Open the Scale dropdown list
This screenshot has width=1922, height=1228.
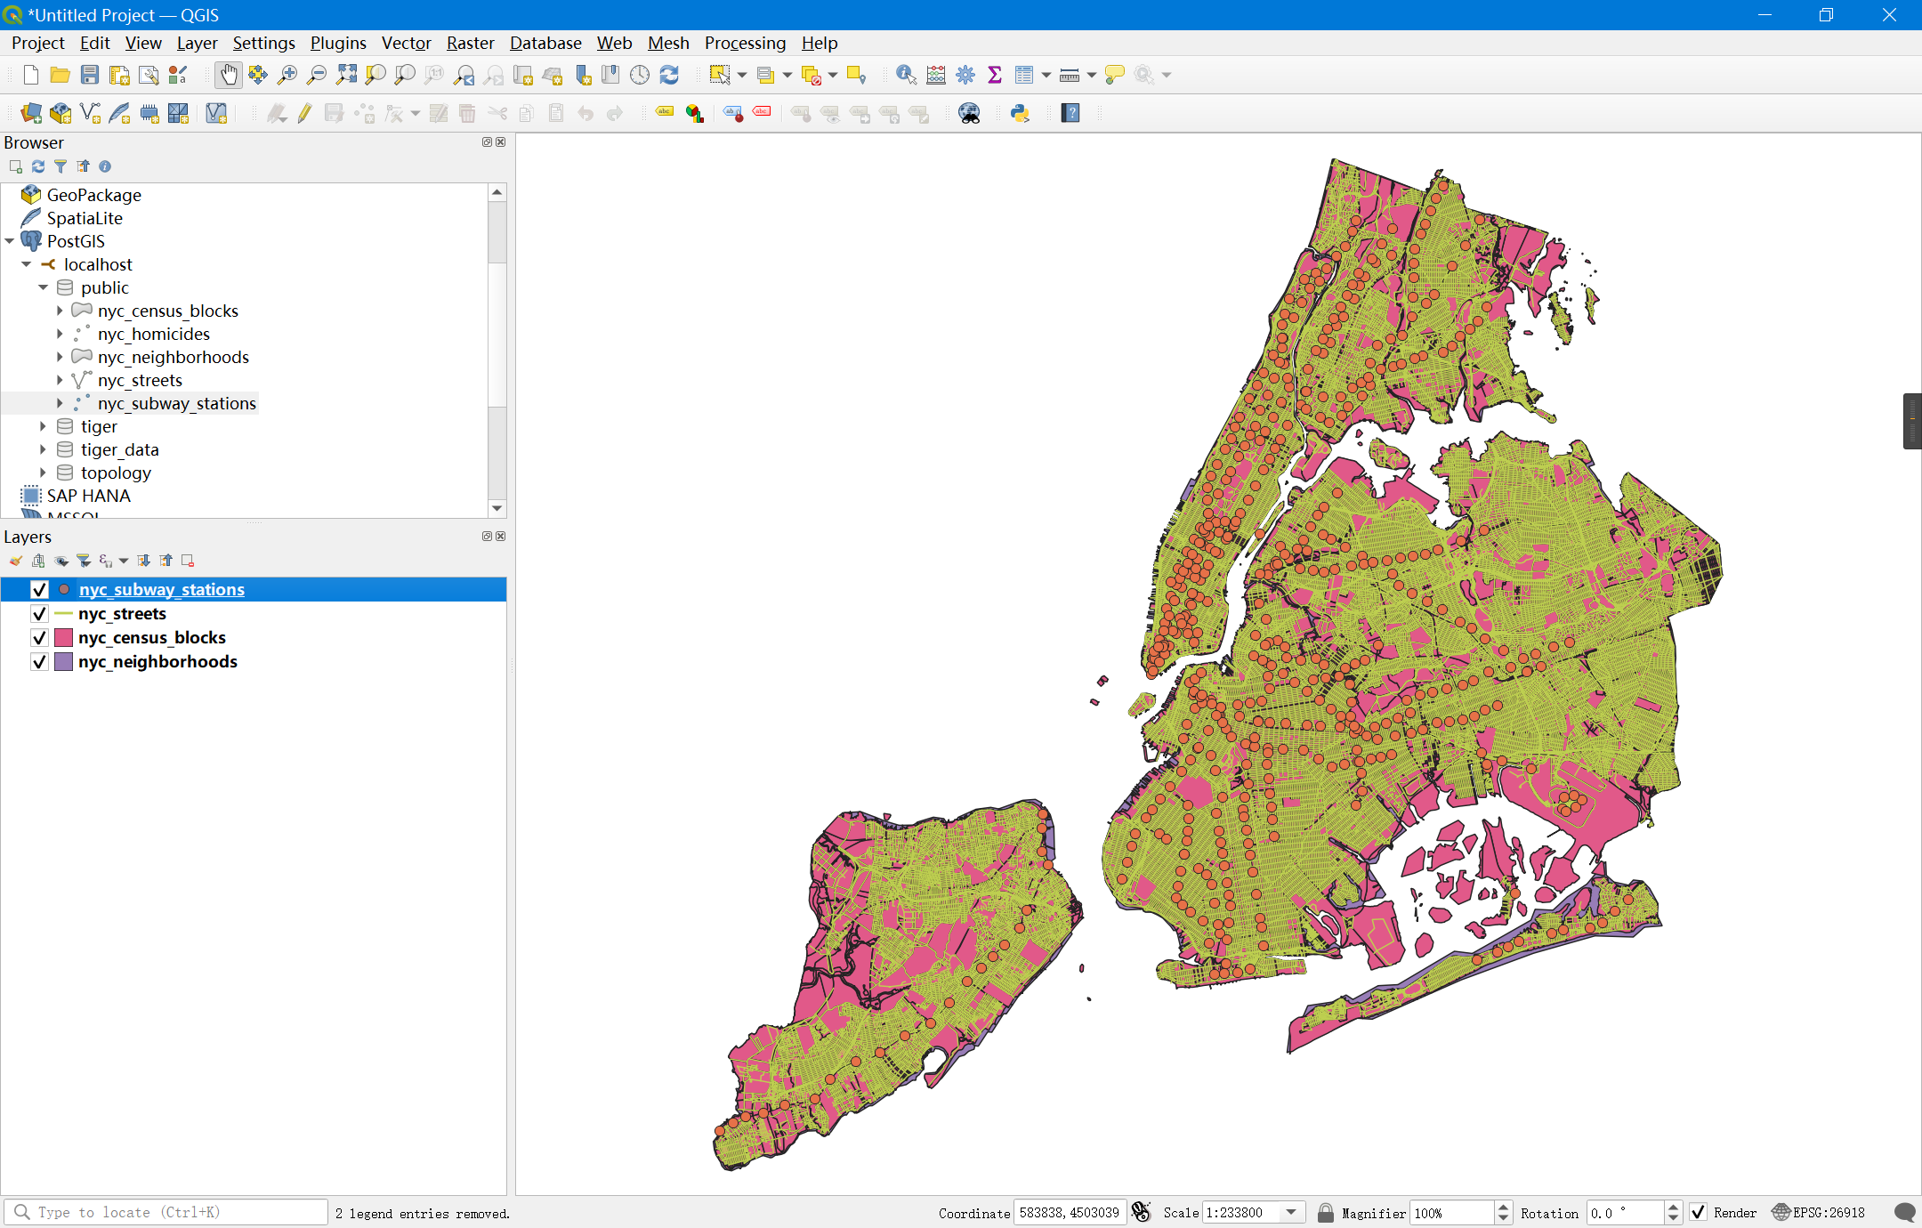tap(1291, 1212)
